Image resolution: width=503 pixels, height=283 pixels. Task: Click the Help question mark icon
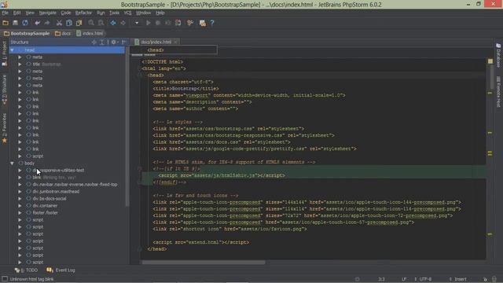click(x=212, y=23)
